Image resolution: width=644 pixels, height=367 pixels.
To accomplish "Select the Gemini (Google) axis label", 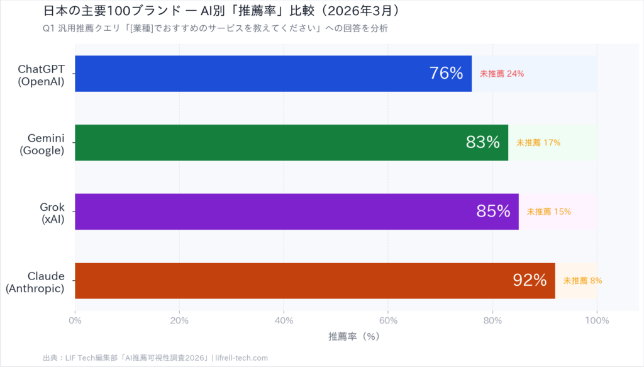I will tap(42, 144).
